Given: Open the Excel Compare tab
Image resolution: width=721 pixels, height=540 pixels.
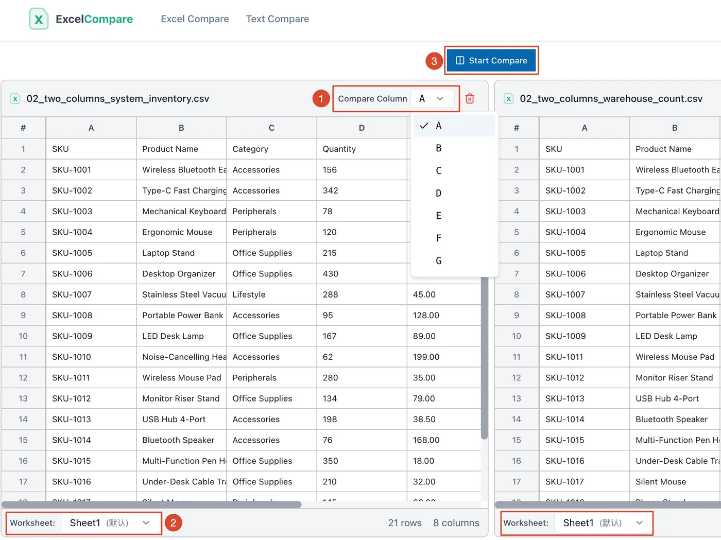Looking at the screenshot, I should pyautogui.click(x=195, y=19).
